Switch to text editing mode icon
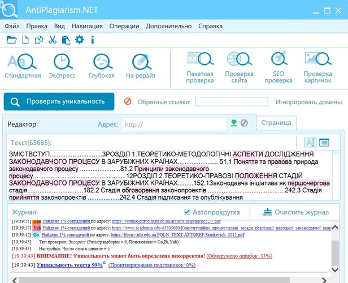 [310, 143]
